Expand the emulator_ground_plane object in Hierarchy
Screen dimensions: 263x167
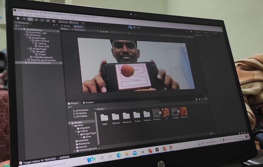coord(26,60)
